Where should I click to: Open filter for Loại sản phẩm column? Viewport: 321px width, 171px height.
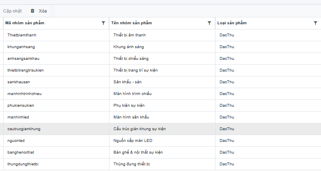coord(315,23)
